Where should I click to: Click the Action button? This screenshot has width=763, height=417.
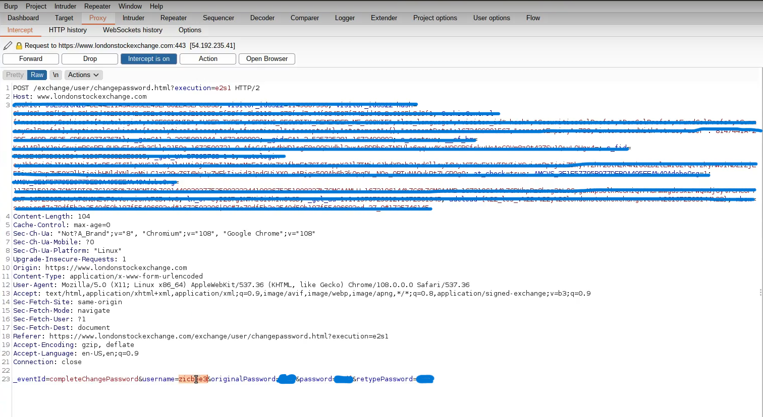(208, 59)
